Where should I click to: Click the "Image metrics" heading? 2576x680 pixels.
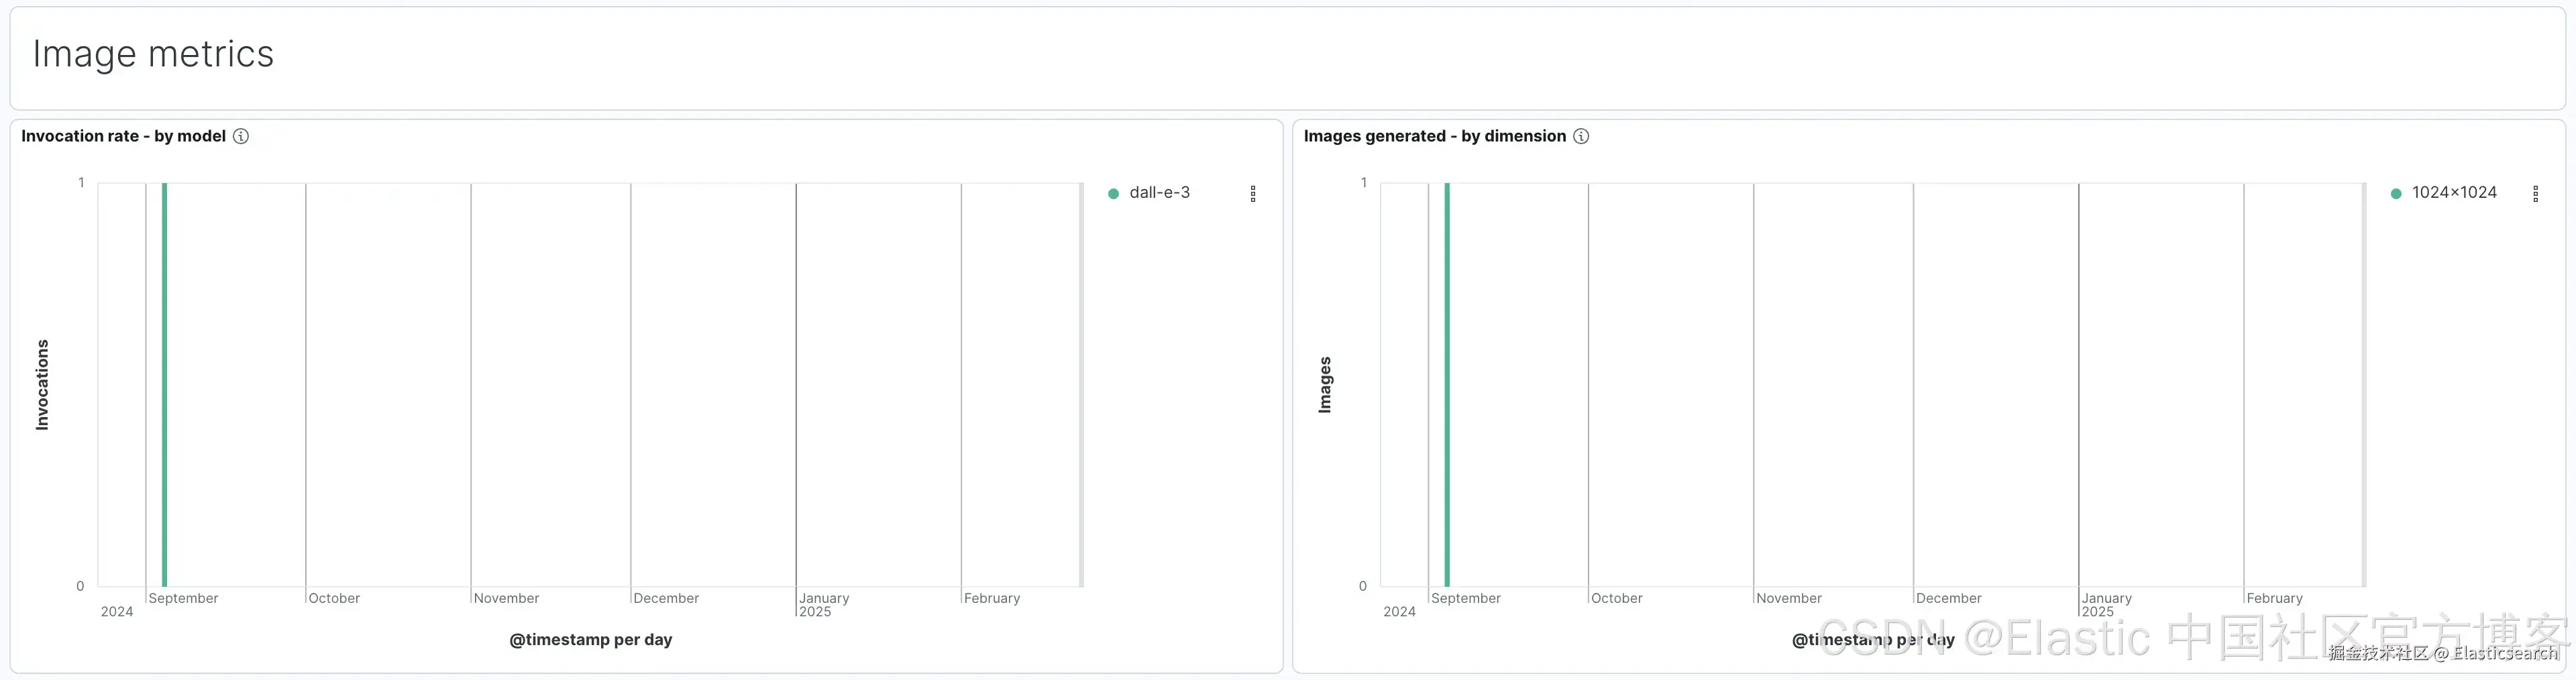click(153, 54)
